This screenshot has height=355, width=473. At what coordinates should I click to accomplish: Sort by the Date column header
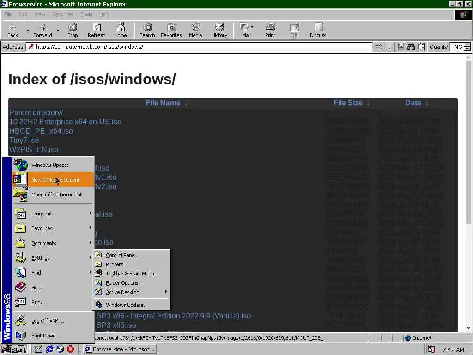click(x=413, y=103)
